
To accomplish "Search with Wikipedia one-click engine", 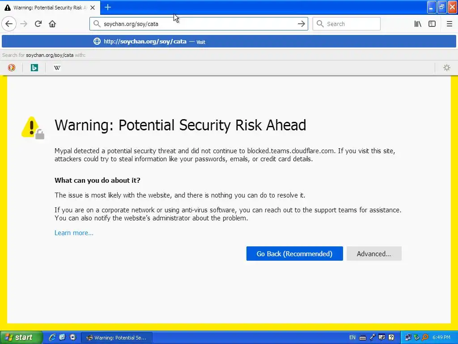I will [x=57, y=68].
